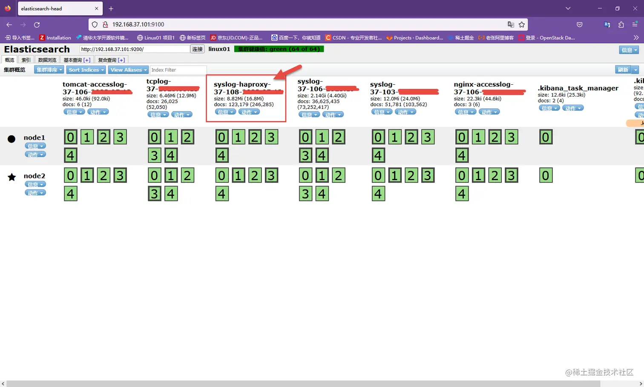
Task: Open 信息 dropdown for node1
Action: (35, 146)
